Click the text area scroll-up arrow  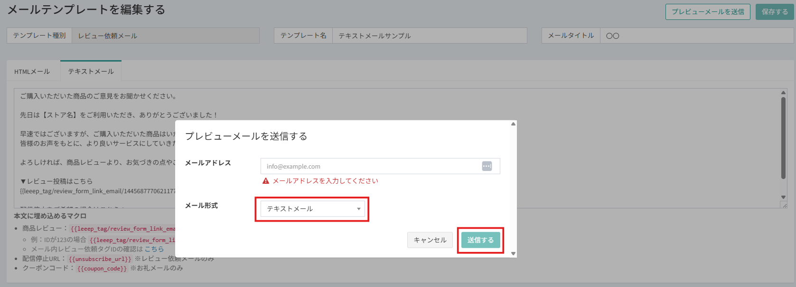(x=783, y=93)
